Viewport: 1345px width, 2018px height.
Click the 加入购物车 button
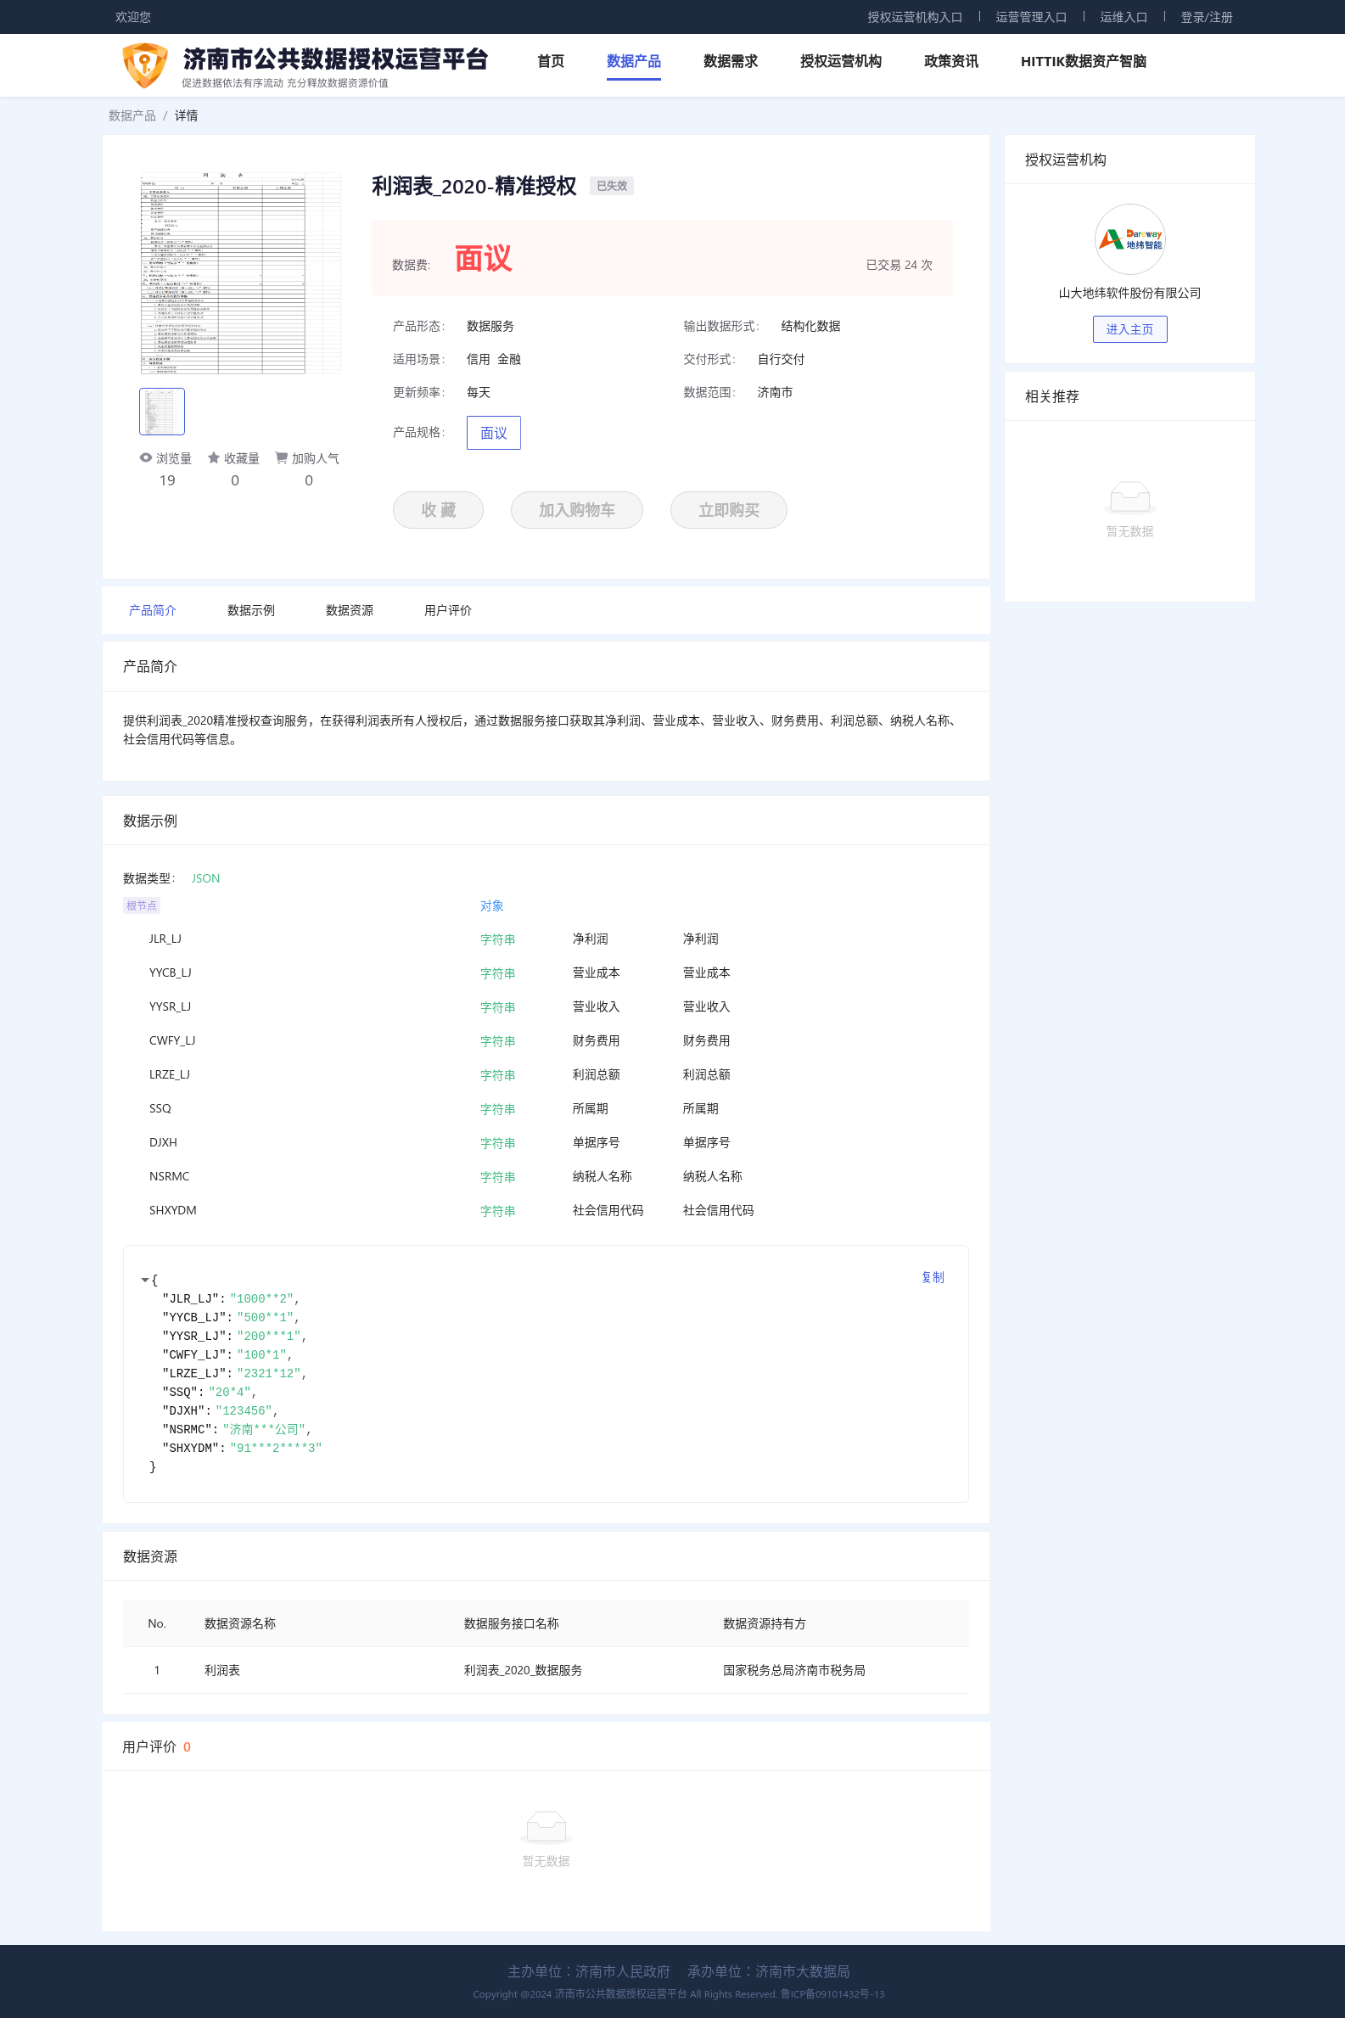(576, 510)
